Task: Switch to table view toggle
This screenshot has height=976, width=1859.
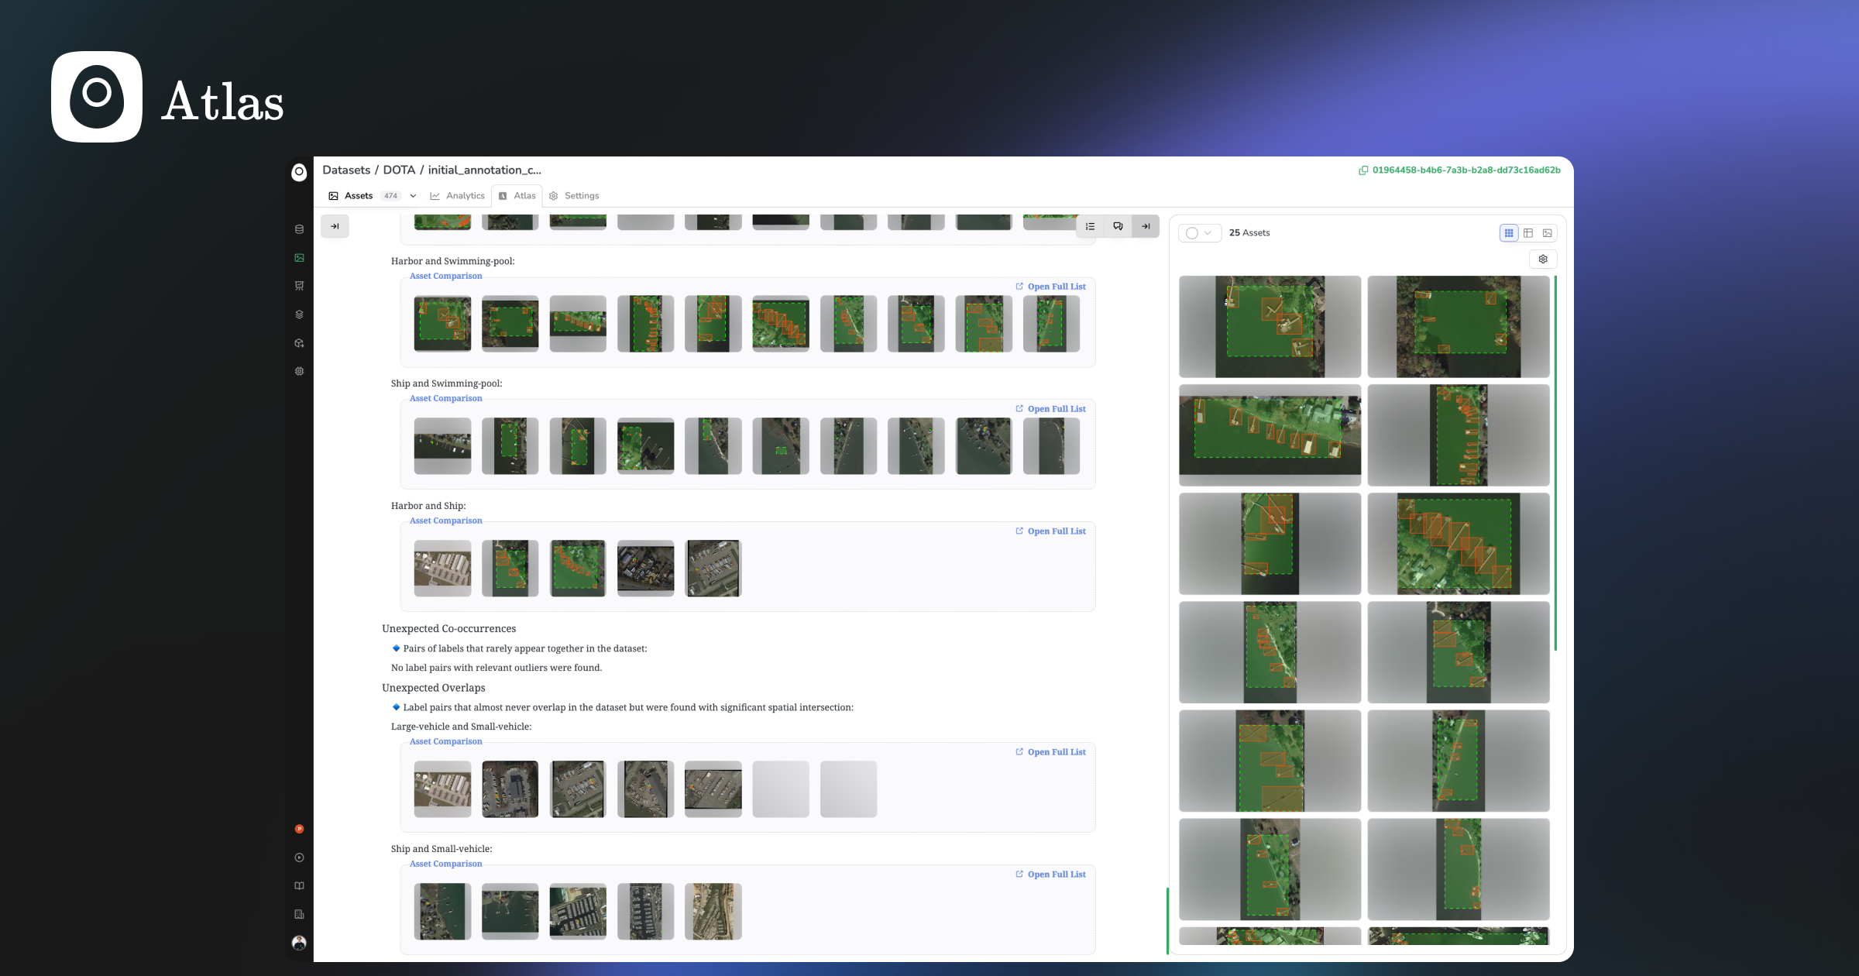Action: pos(1528,233)
